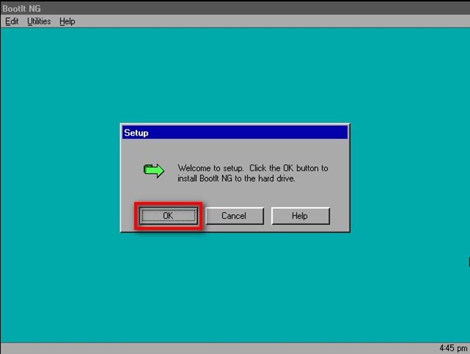Click the BootIt NG window title
The image size is (470, 354).
pos(22,8)
